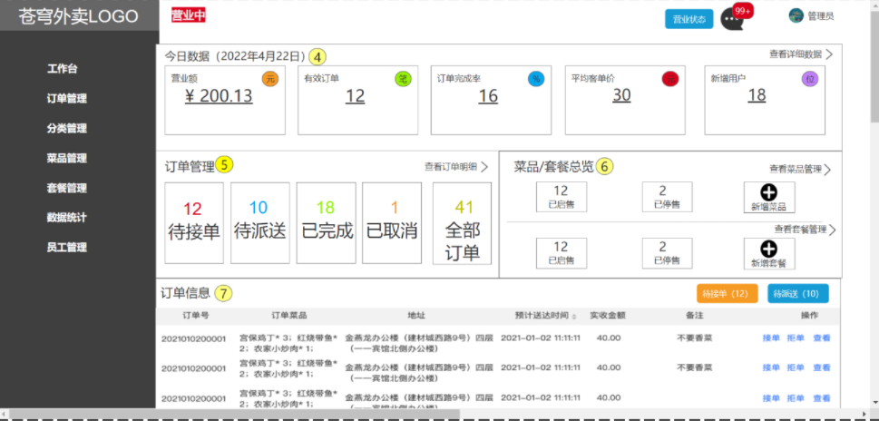Open 工作台 in the sidebar
The image size is (879, 421).
click(x=63, y=69)
